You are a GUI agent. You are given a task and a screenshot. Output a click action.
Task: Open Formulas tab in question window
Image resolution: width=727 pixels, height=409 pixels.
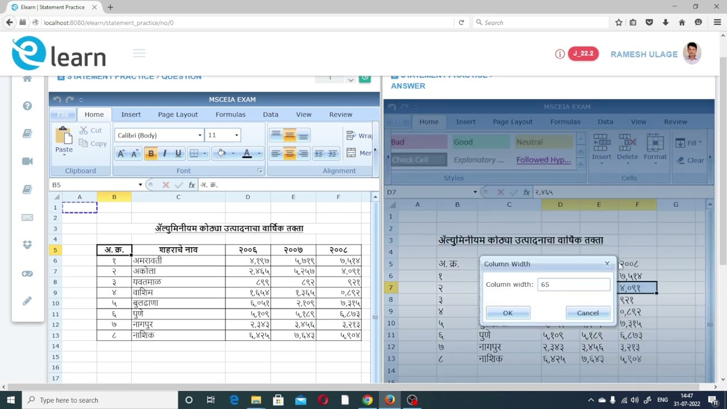point(231,114)
